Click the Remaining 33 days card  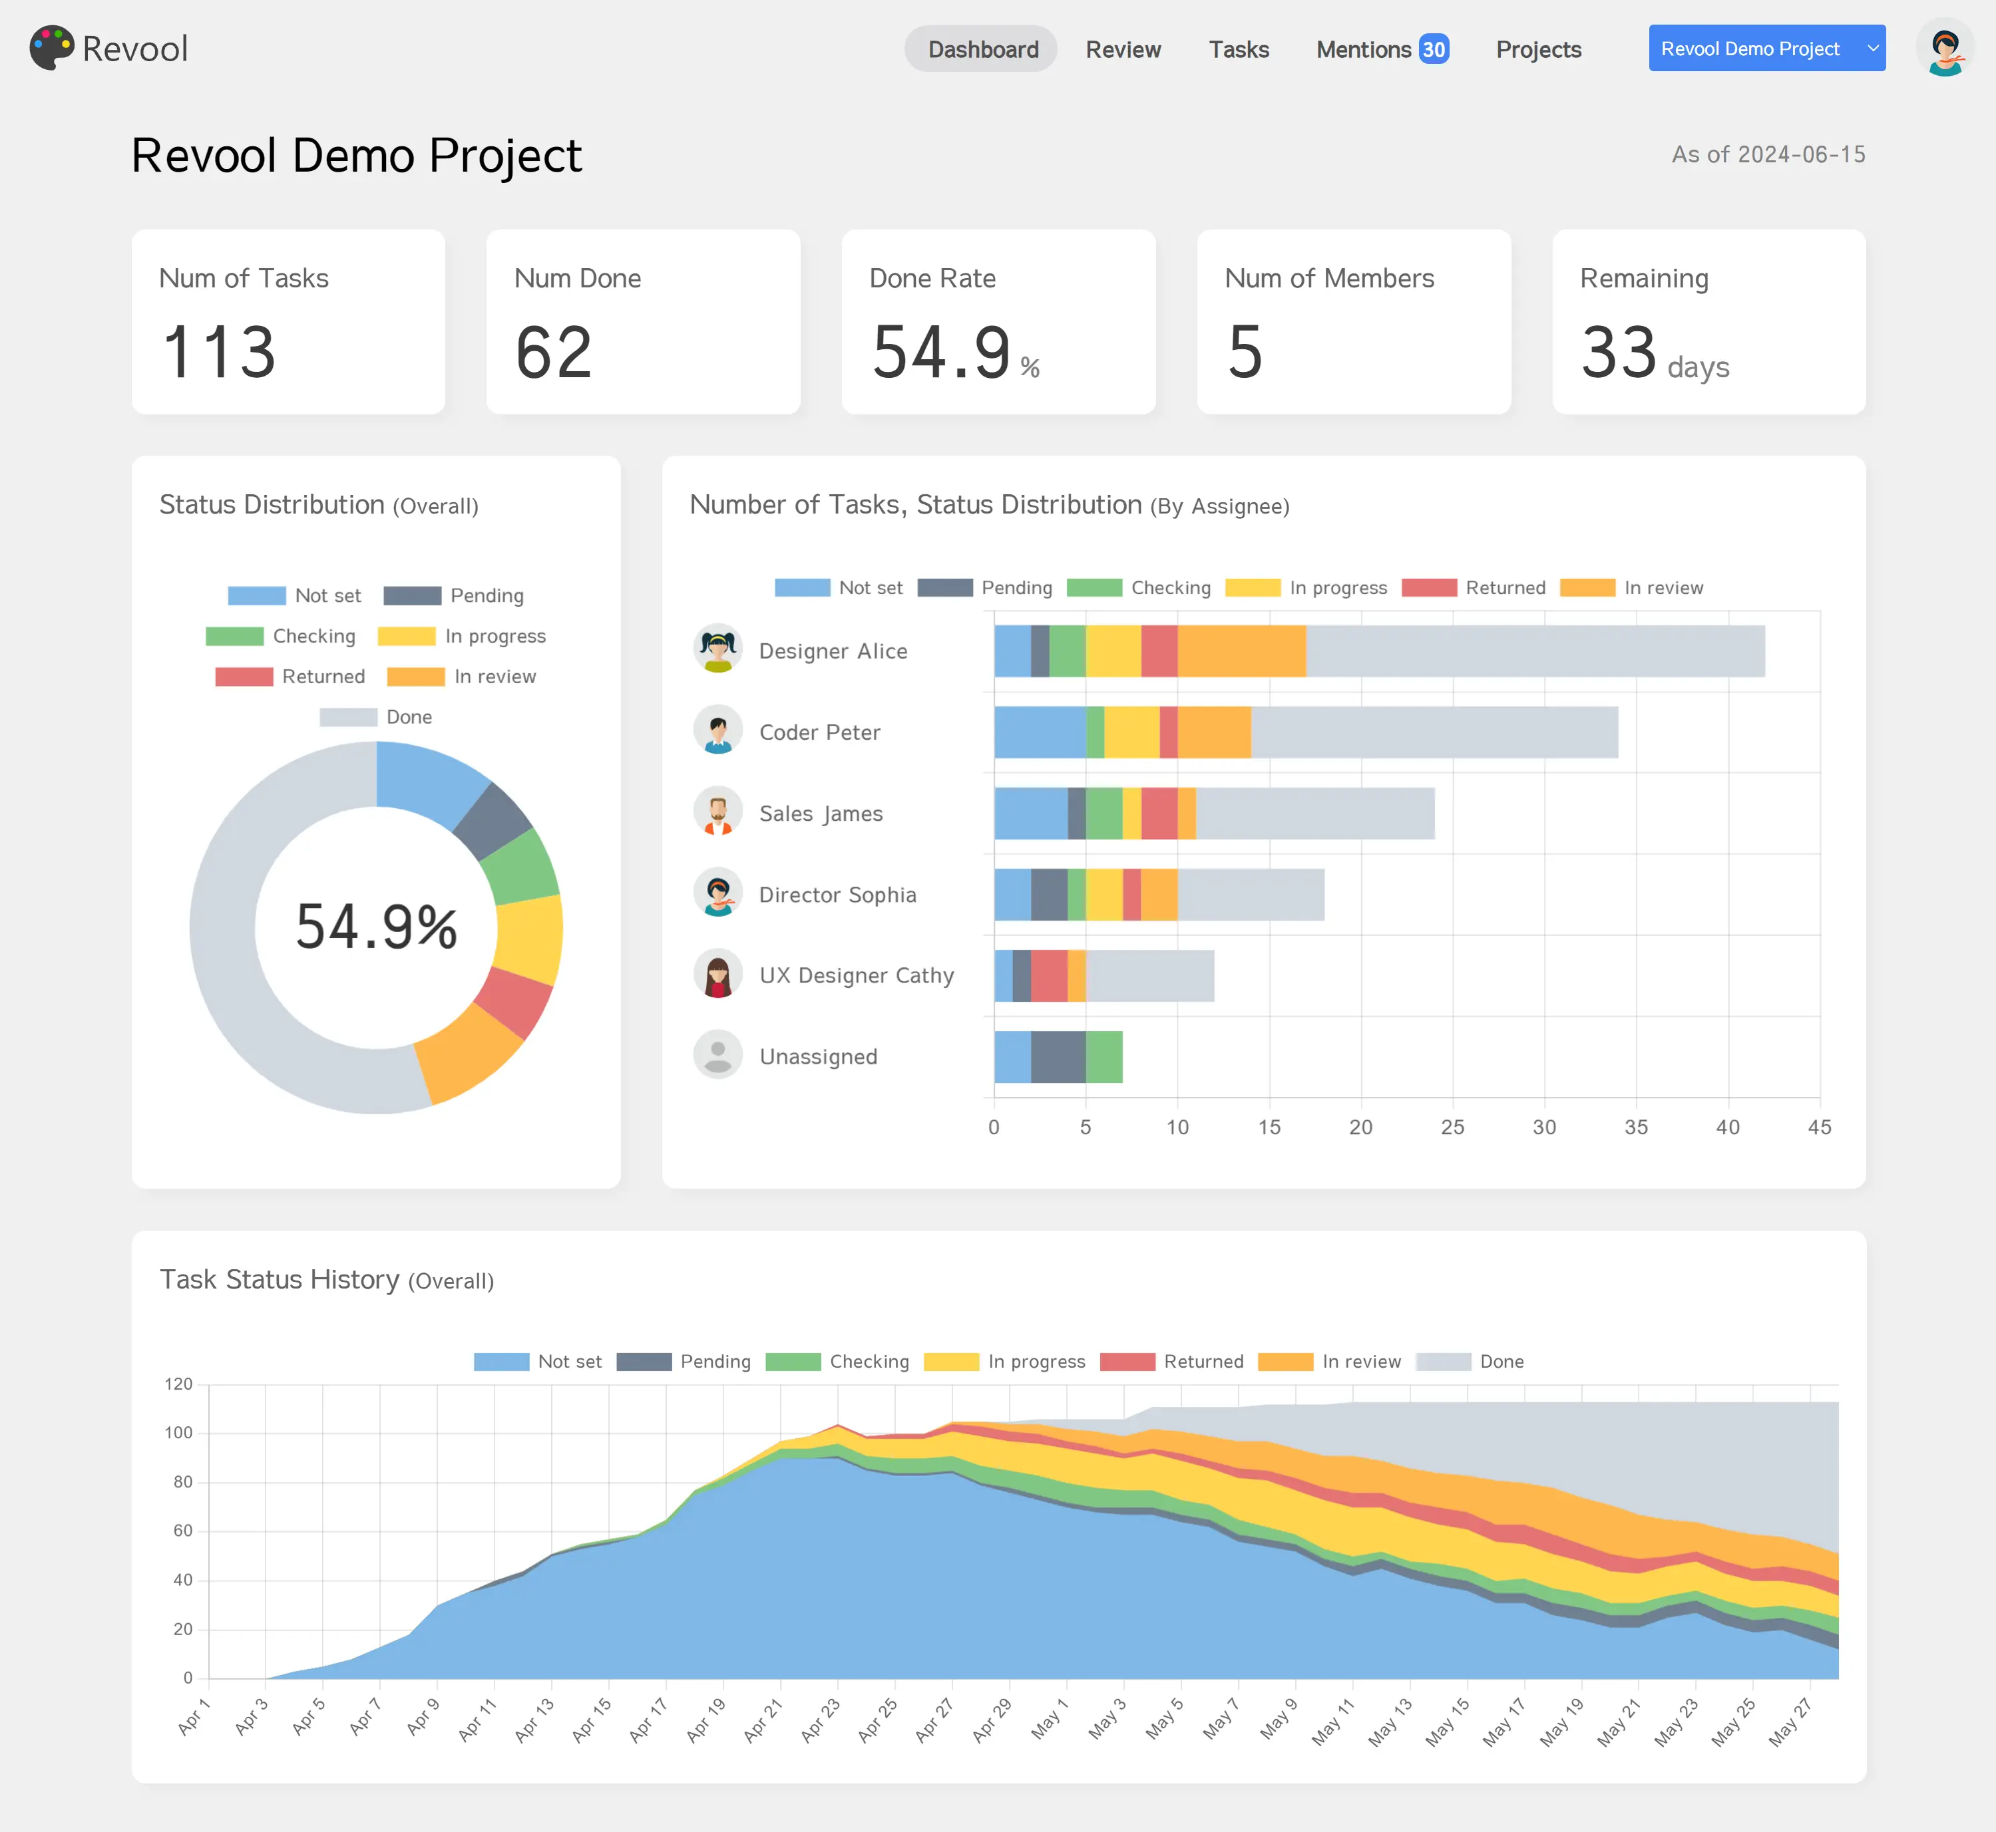[x=1708, y=322]
